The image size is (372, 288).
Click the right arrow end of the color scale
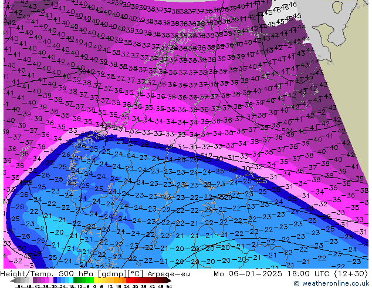pyautogui.click(x=169, y=280)
